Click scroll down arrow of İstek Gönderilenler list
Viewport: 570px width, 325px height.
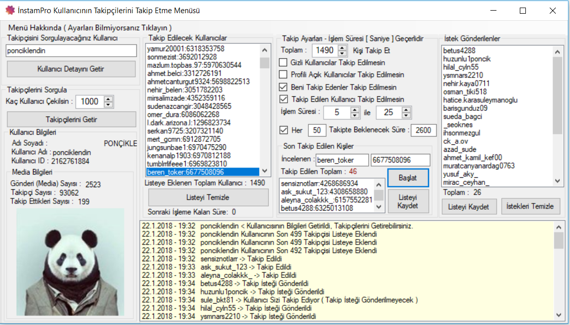tap(557, 181)
